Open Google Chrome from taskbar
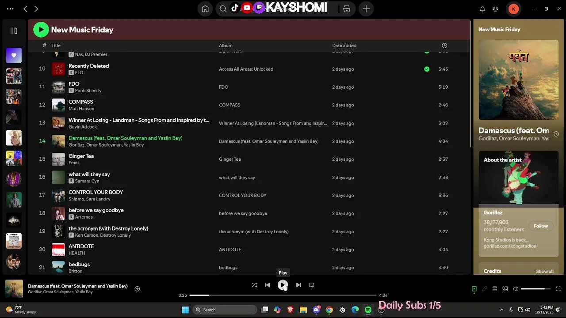Image resolution: width=566 pixels, height=318 pixels. point(329,310)
